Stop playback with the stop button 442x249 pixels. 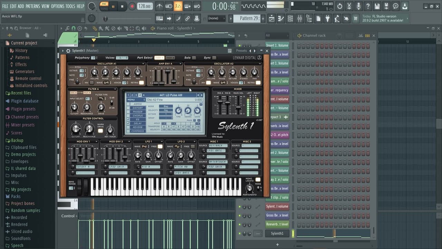(x=122, y=6)
